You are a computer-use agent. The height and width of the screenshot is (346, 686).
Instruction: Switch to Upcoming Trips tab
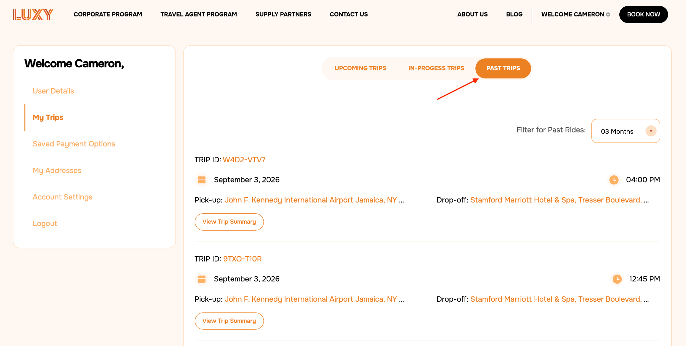pos(360,68)
